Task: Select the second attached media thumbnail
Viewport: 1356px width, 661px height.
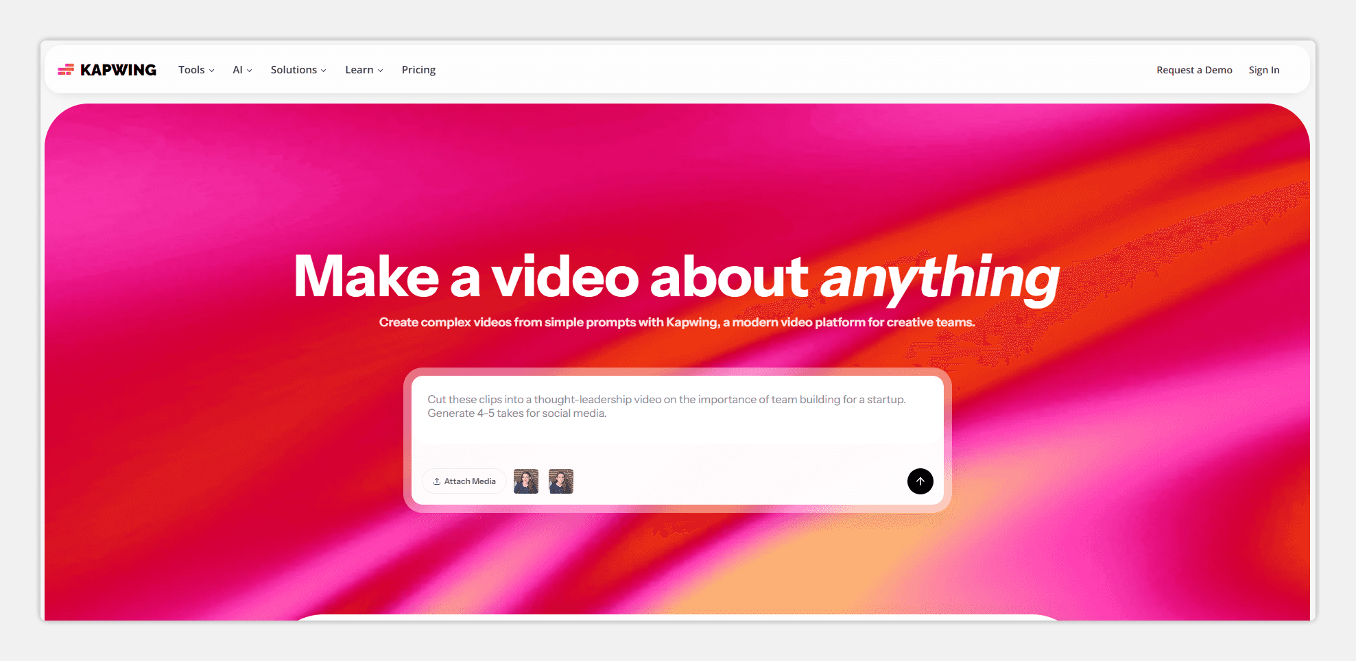Action: pyautogui.click(x=561, y=481)
